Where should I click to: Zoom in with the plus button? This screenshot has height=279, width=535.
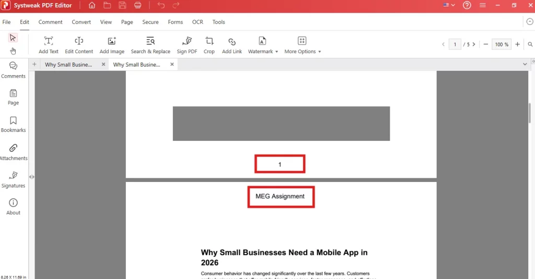pyautogui.click(x=518, y=44)
